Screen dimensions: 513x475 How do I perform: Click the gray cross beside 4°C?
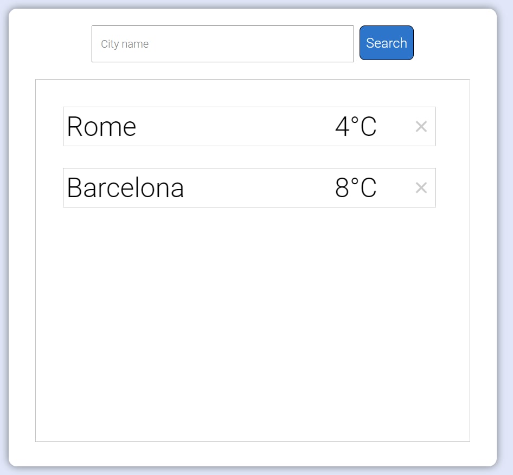[421, 126]
